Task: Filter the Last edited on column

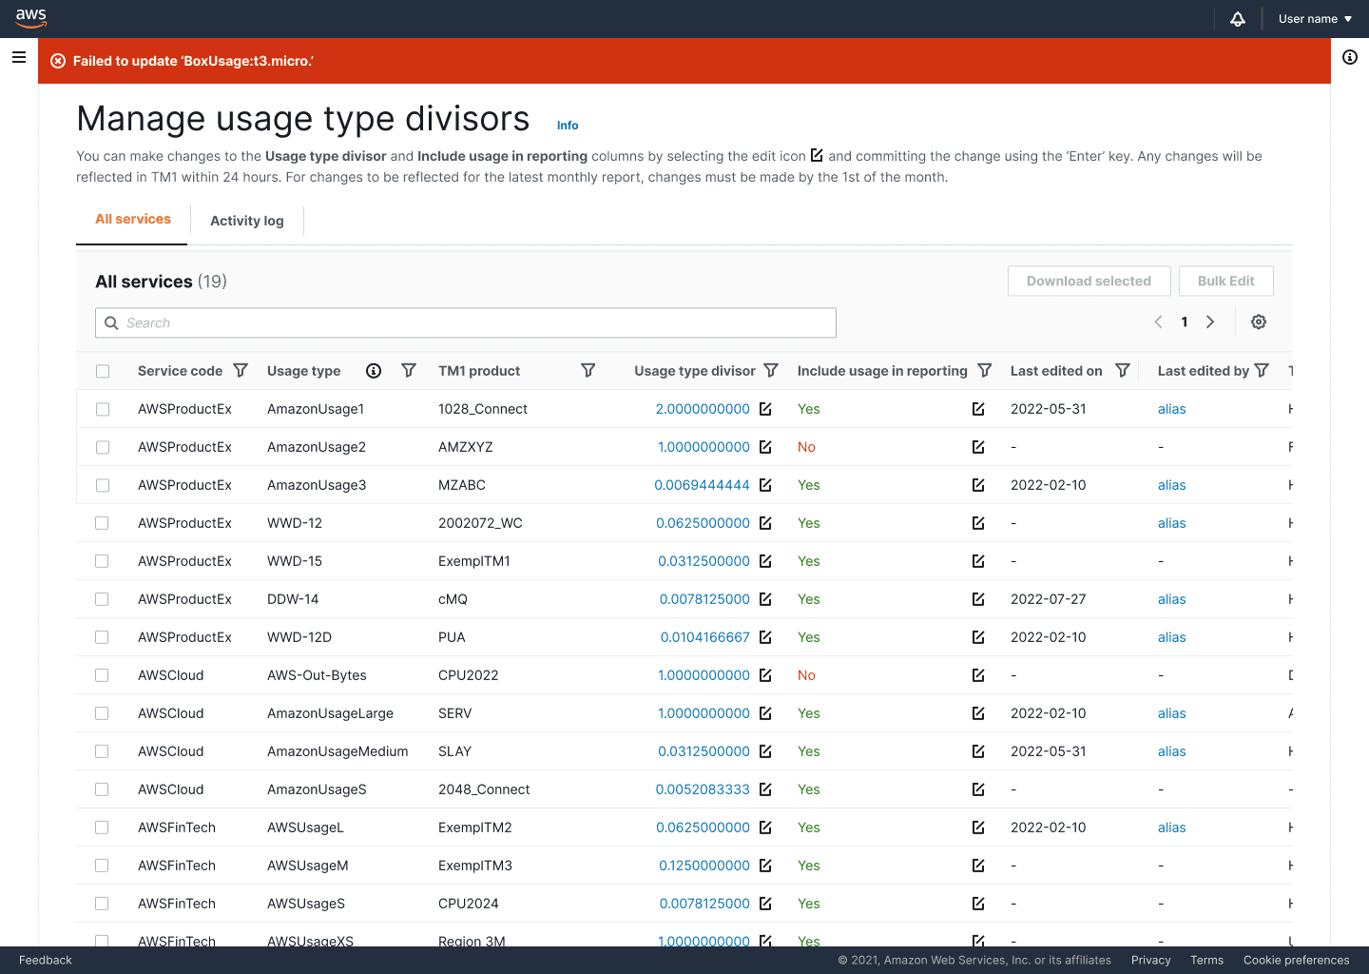Action: click(x=1123, y=371)
